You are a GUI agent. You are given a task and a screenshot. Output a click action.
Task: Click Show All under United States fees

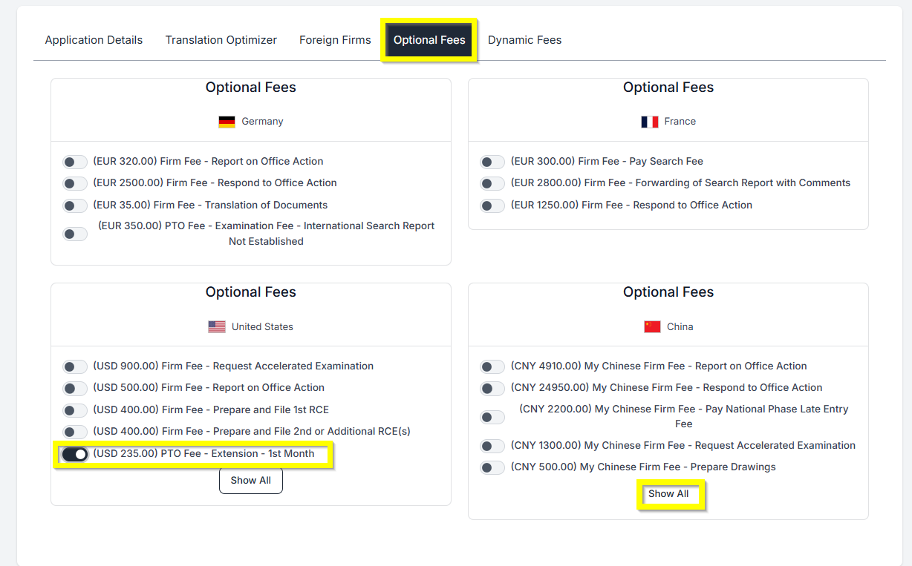point(250,480)
